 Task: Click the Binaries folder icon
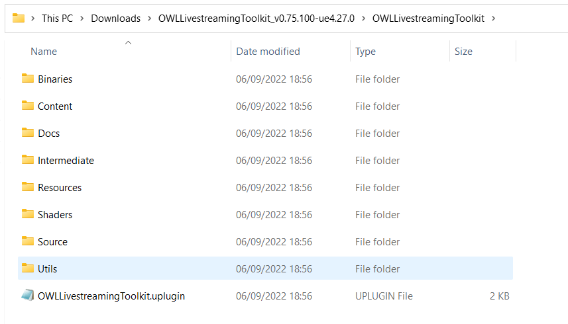(28, 79)
